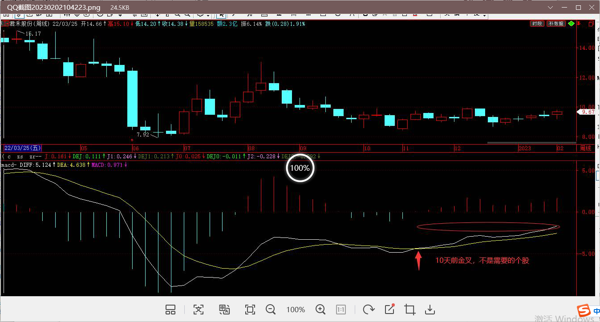Click the 跌(0.28)1.91% change value
The width and height of the screenshot is (600, 322).
[286, 24]
